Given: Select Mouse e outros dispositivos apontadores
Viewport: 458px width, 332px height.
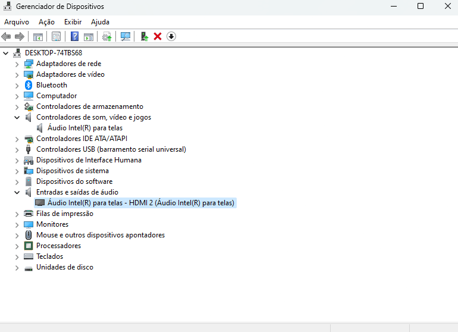Looking at the screenshot, I should pos(101,235).
